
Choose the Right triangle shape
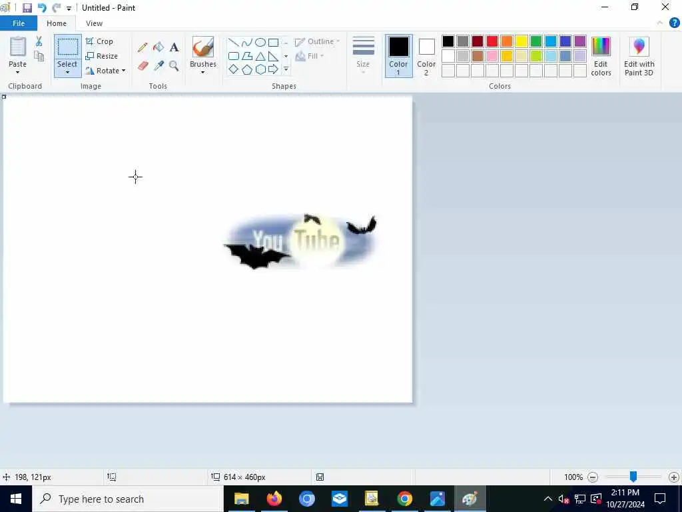(x=273, y=56)
